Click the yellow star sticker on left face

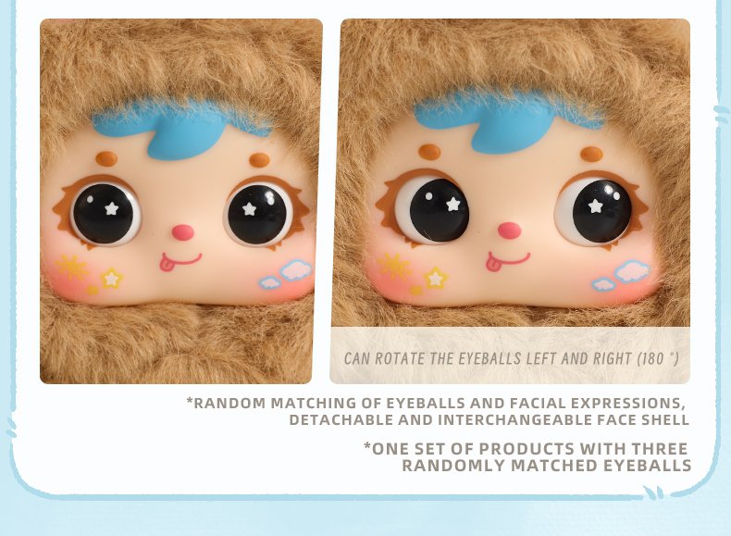111,279
